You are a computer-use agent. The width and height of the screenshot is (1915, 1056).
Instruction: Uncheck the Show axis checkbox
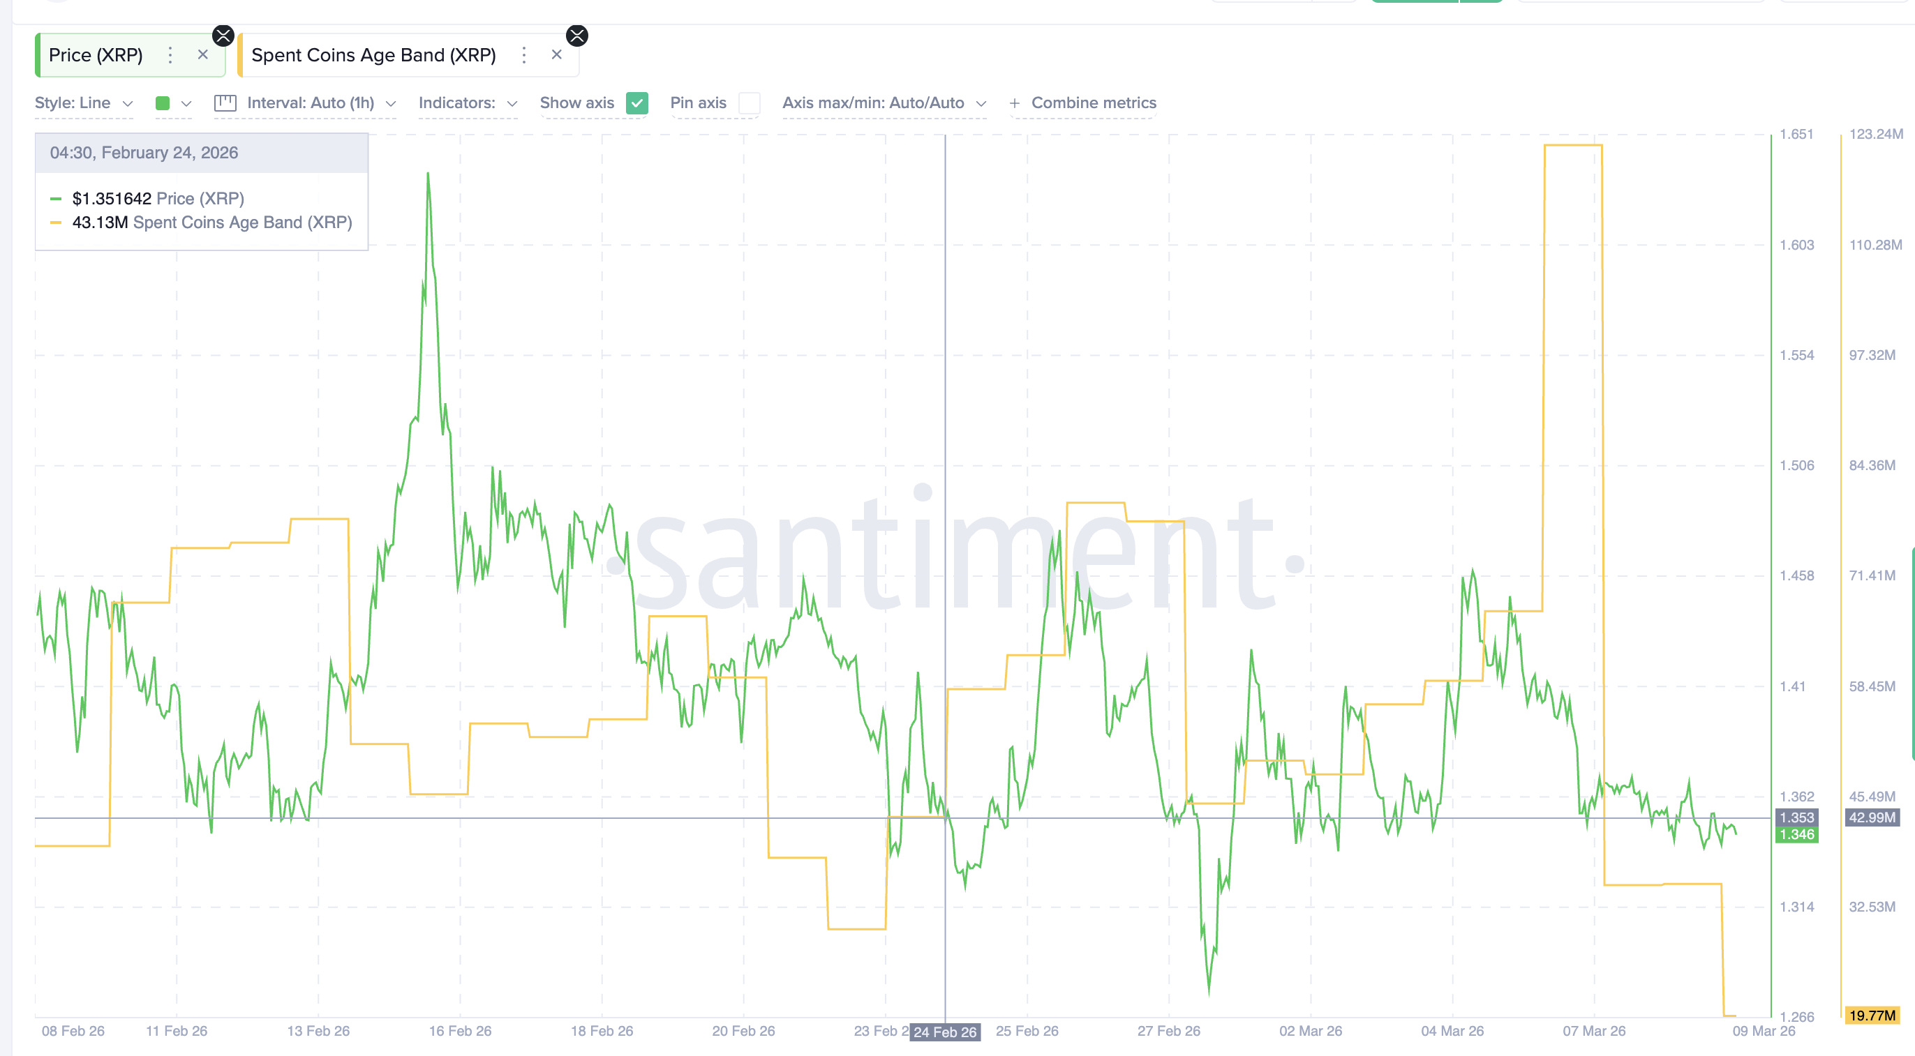pyautogui.click(x=636, y=103)
